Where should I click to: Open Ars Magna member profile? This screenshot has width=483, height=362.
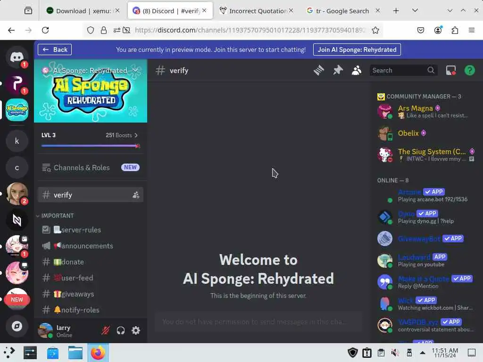coord(427,111)
